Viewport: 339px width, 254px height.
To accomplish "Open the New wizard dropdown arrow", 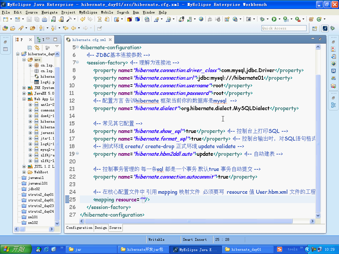I will point(11,20).
